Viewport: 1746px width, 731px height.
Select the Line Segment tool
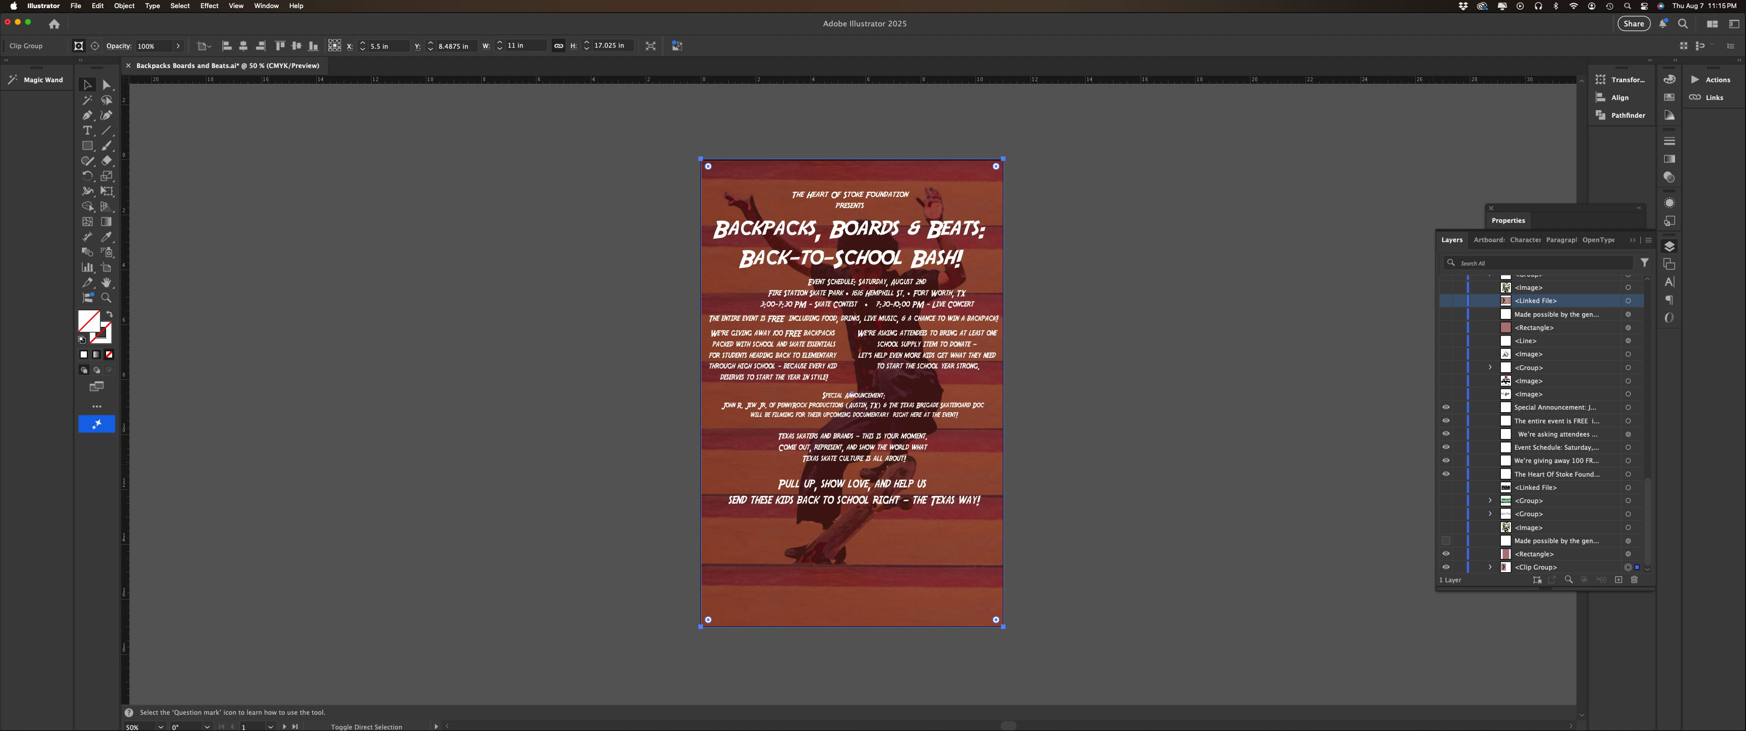[107, 130]
